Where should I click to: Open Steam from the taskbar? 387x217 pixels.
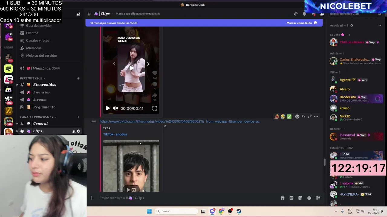coord(239,211)
